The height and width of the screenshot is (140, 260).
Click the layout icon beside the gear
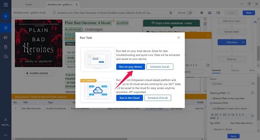210,13
